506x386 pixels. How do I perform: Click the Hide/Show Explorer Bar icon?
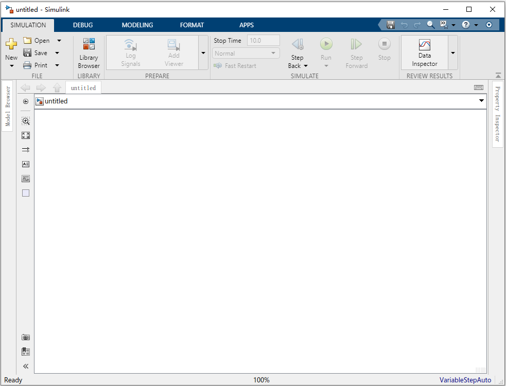coord(26,101)
